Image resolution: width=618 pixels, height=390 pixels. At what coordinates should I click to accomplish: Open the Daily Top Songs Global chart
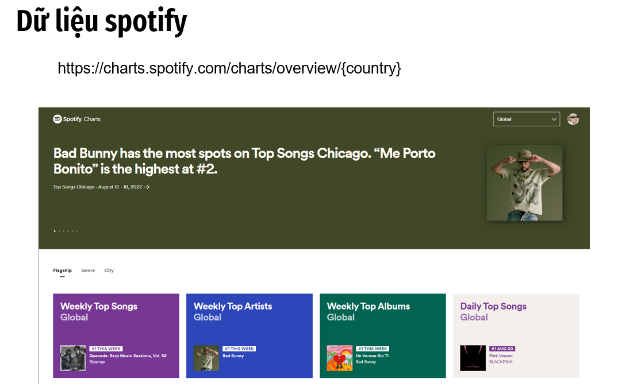point(516,335)
